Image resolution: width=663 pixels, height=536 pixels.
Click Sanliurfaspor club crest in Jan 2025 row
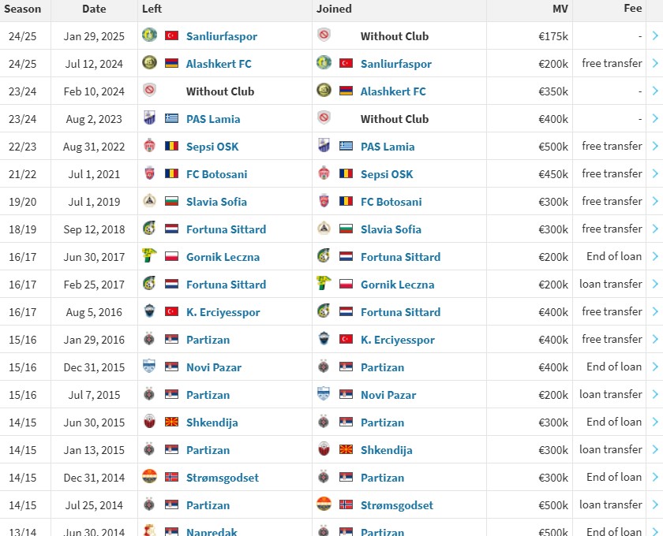(x=149, y=35)
